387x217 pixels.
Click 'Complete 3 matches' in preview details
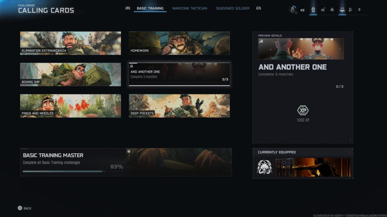tap(276, 74)
